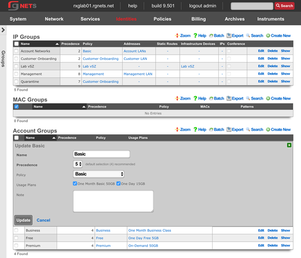Open the Policy dropdown in Update Basic

tap(99, 174)
